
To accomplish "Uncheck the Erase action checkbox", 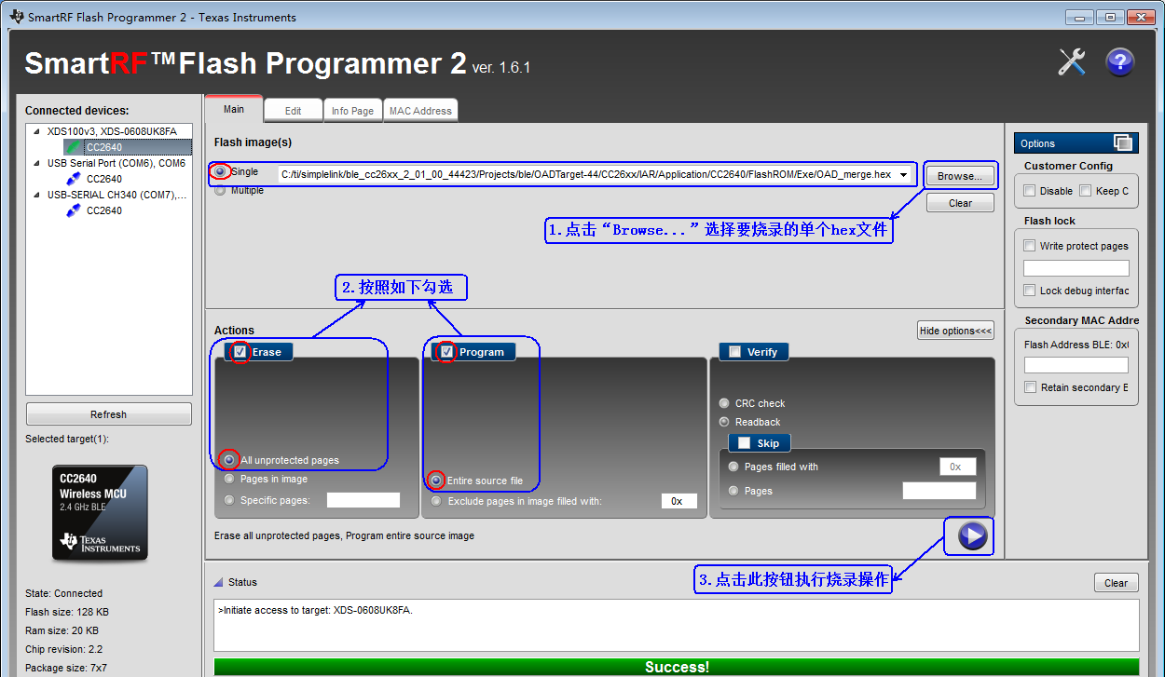I will tap(240, 351).
